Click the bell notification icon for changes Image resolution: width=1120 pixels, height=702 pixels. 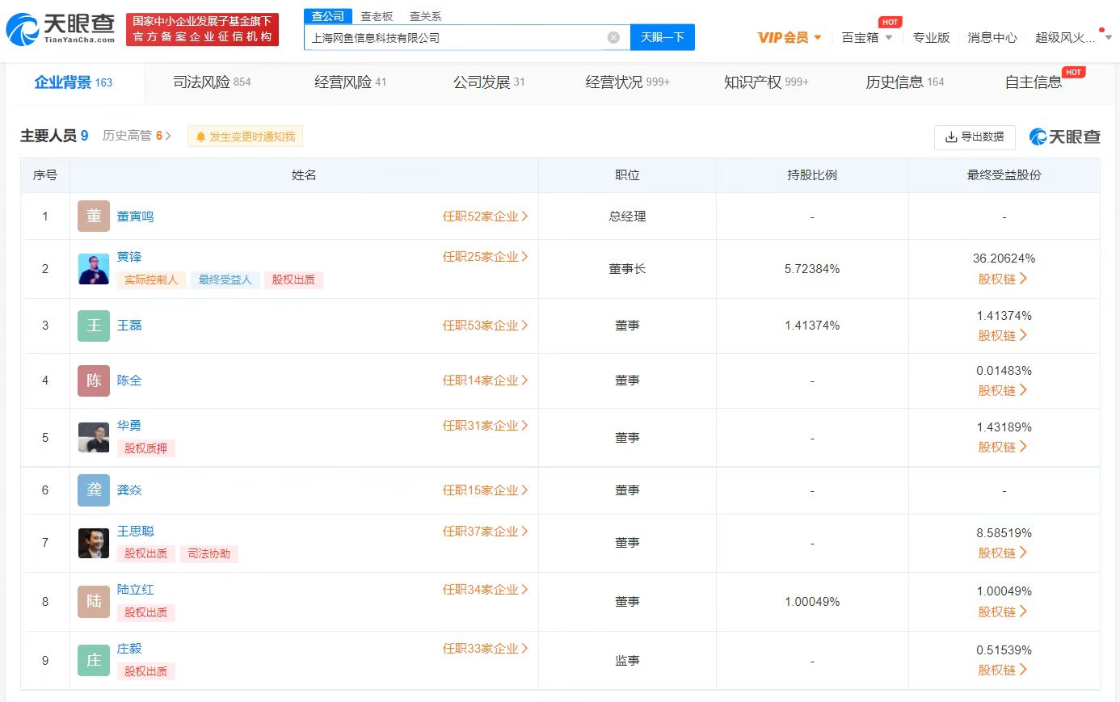coord(201,137)
